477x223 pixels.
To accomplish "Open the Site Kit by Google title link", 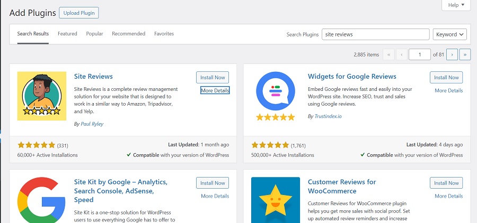I will [x=121, y=191].
